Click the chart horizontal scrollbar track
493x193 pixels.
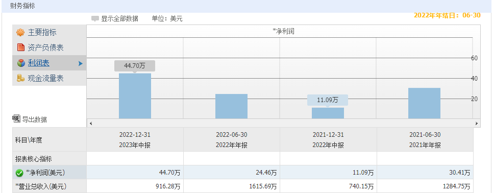pos(284,123)
